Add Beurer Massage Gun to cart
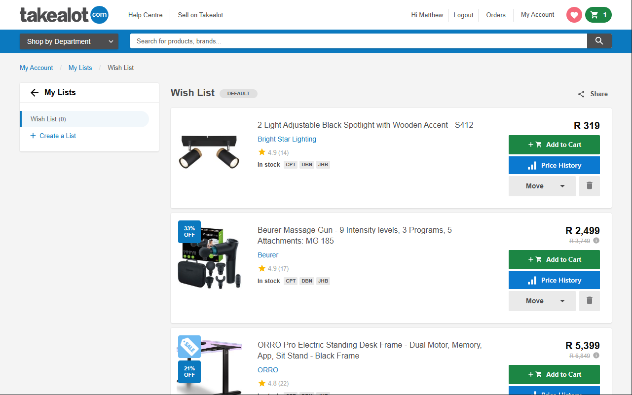 [x=555, y=259]
